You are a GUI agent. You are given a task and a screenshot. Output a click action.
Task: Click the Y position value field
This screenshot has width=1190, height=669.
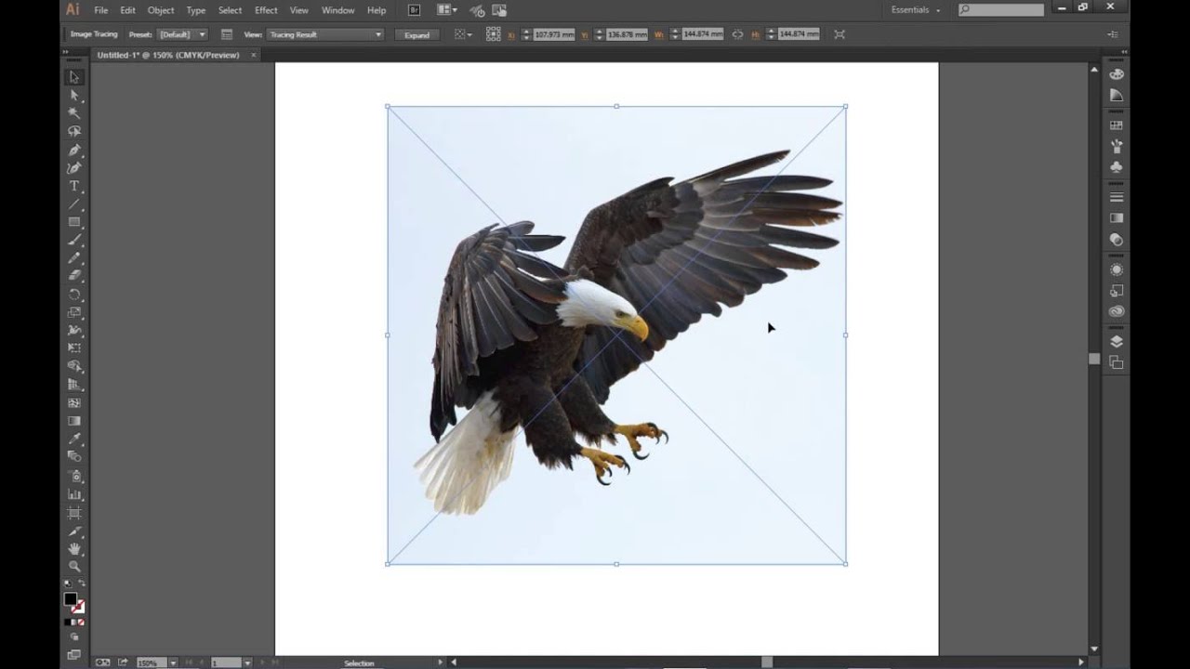[626, 34]
